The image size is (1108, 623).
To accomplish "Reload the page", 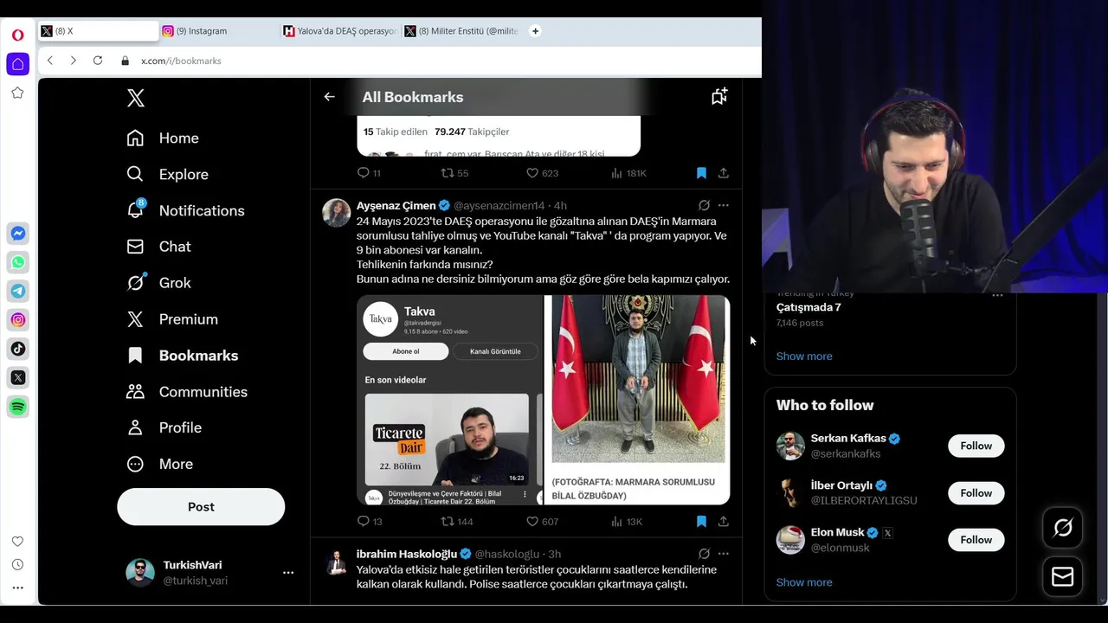I will 98,61.
